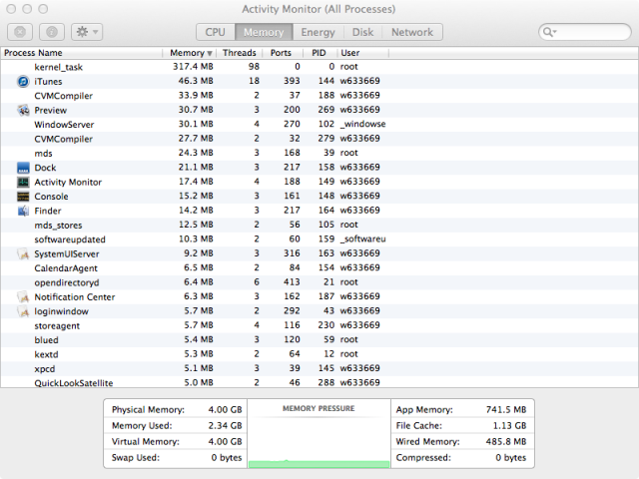The image size is (639, 479).
Task: Sort by Threads column header
Action: click(x=240, y=53)
